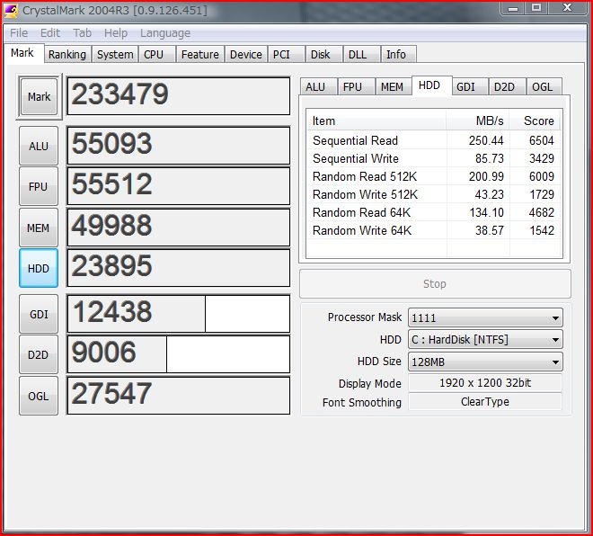The image size is (593, 536).
Task: Click the FPU score 55512
Action: click(x=179, y=186)
